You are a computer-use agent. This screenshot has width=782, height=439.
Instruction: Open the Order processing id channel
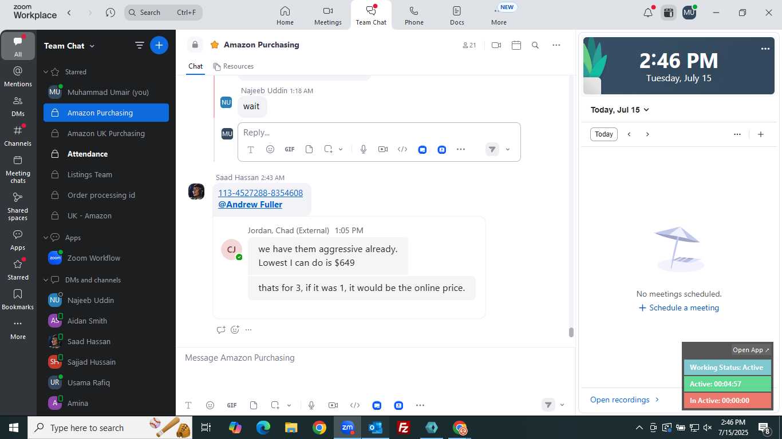[x=106, y=195]
